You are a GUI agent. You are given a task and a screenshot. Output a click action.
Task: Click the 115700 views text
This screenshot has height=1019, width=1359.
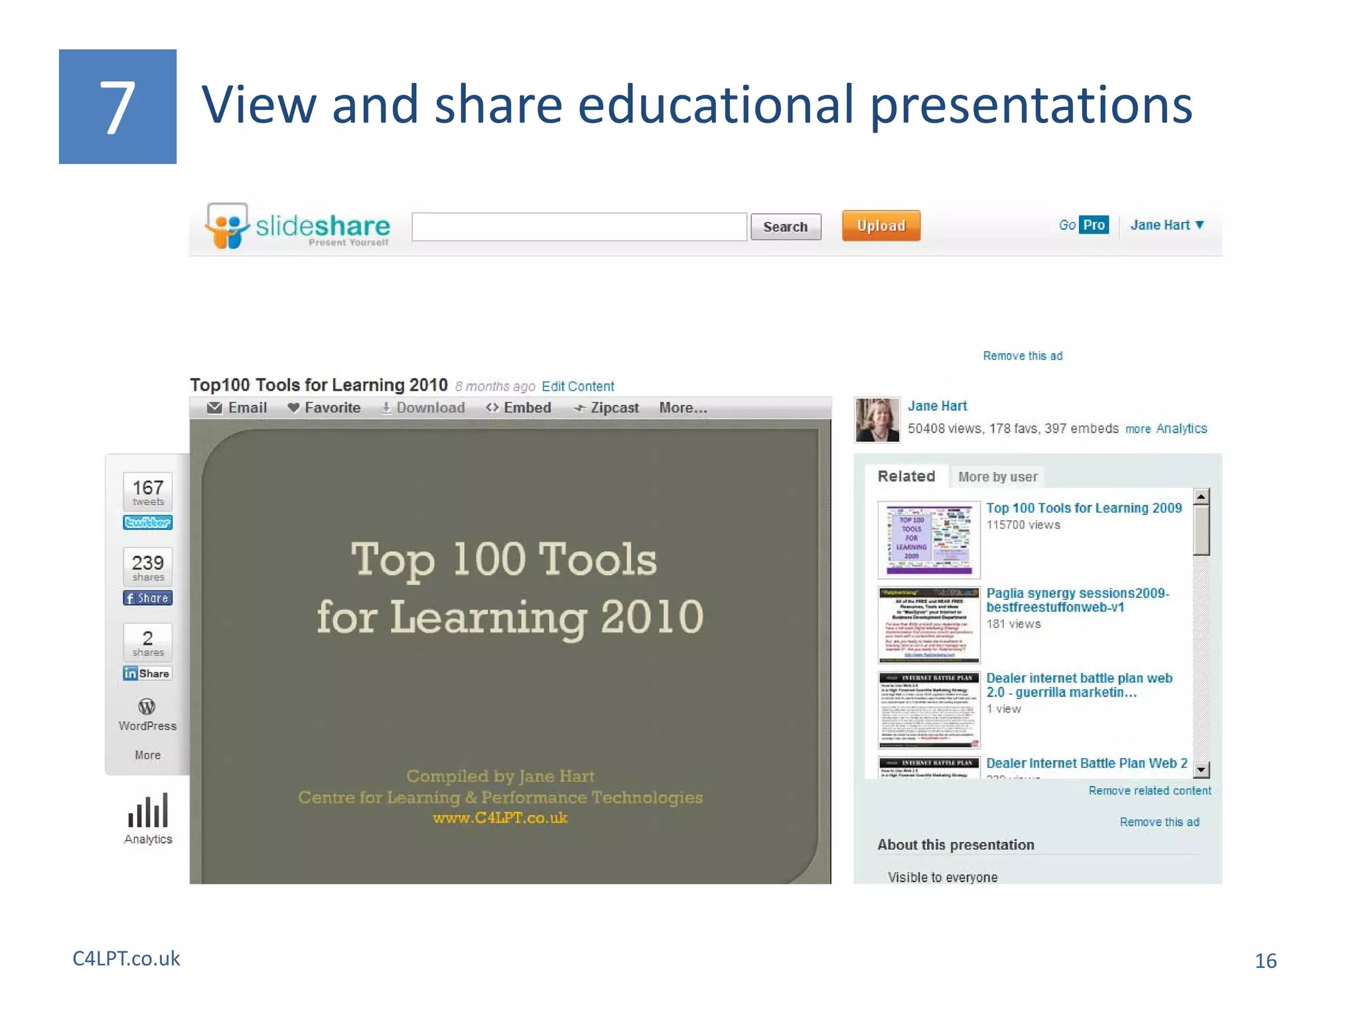tap(1023, 525)
